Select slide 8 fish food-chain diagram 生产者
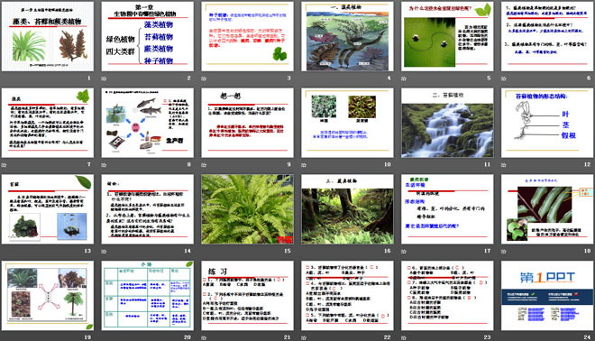 point(147,123)
